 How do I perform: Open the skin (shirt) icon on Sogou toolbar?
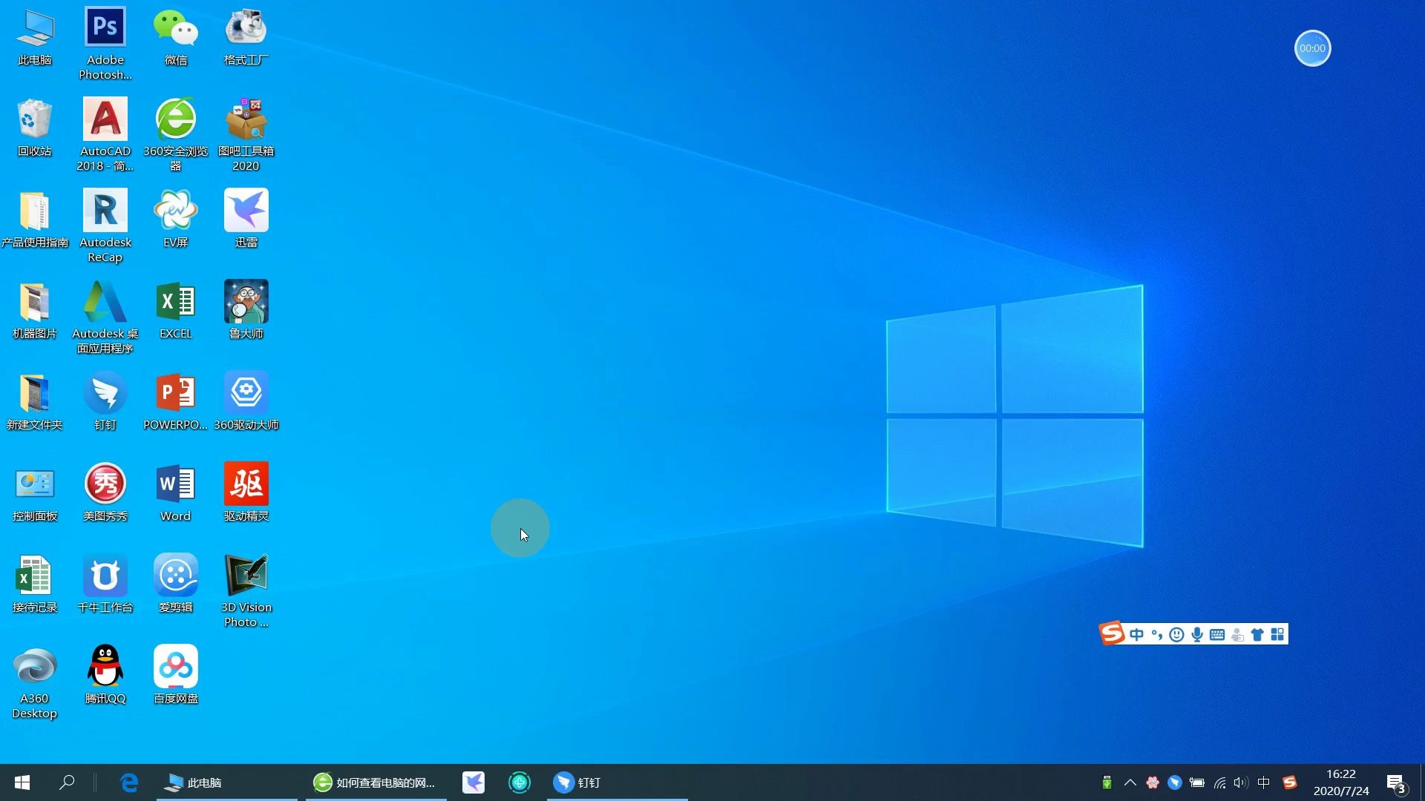coord(1257,635)
